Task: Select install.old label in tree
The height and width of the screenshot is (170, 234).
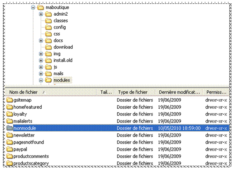Action: click(x=63, y=60)
